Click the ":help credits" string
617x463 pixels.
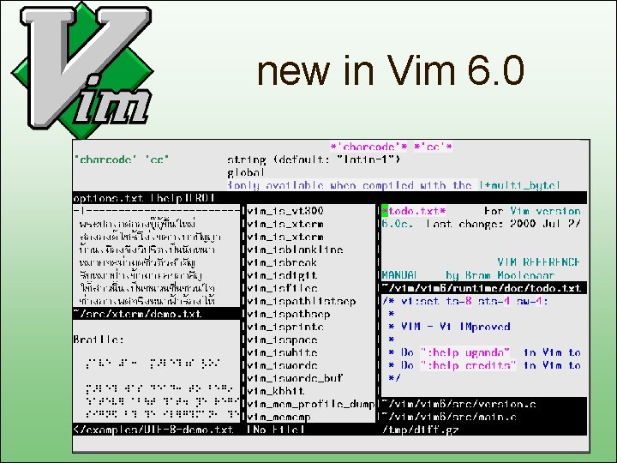[468, 365]
